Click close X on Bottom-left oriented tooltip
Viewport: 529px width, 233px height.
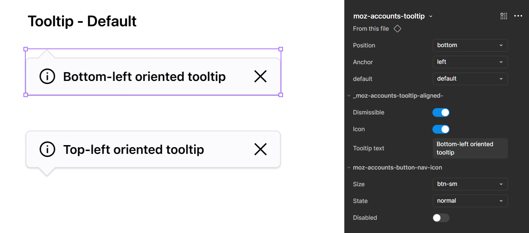pyautogui.click(x=260, y=76)
